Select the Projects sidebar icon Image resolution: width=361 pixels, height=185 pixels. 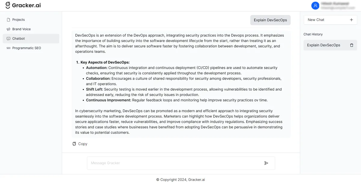pyautogui.click(x=8, y=19)
